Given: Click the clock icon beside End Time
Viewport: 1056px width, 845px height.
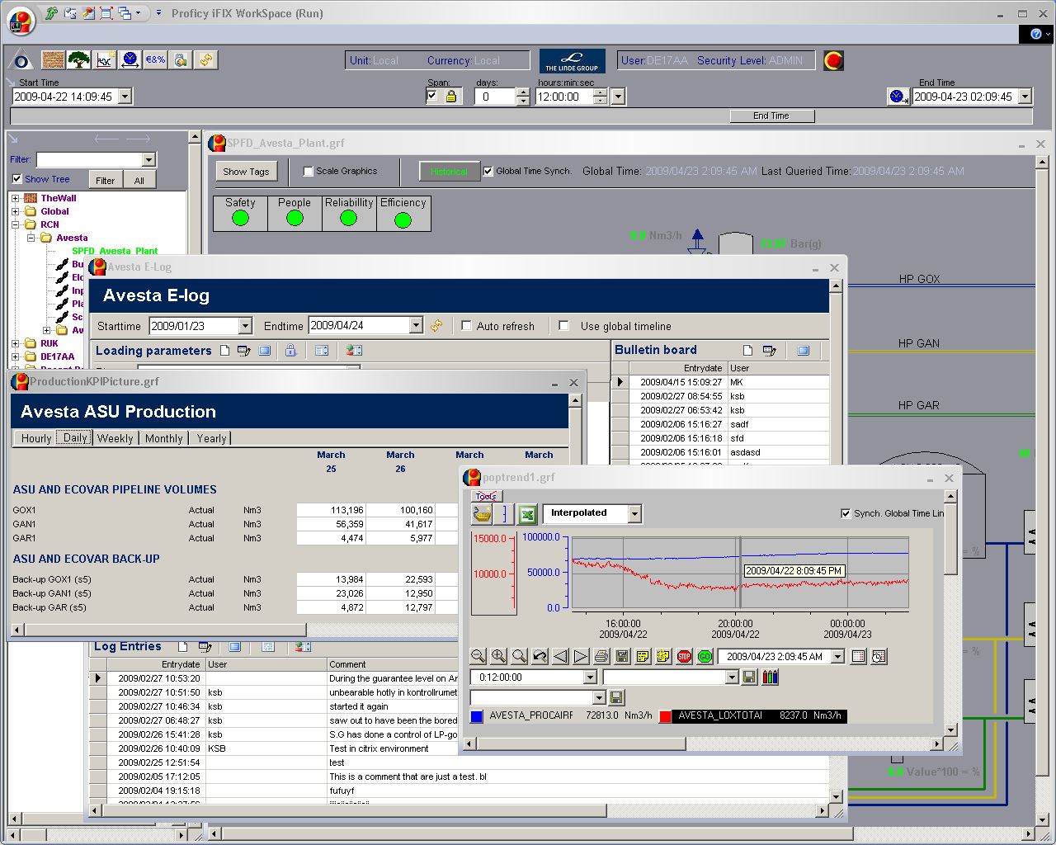Looking at the screenshot, I should click(898, 97).
